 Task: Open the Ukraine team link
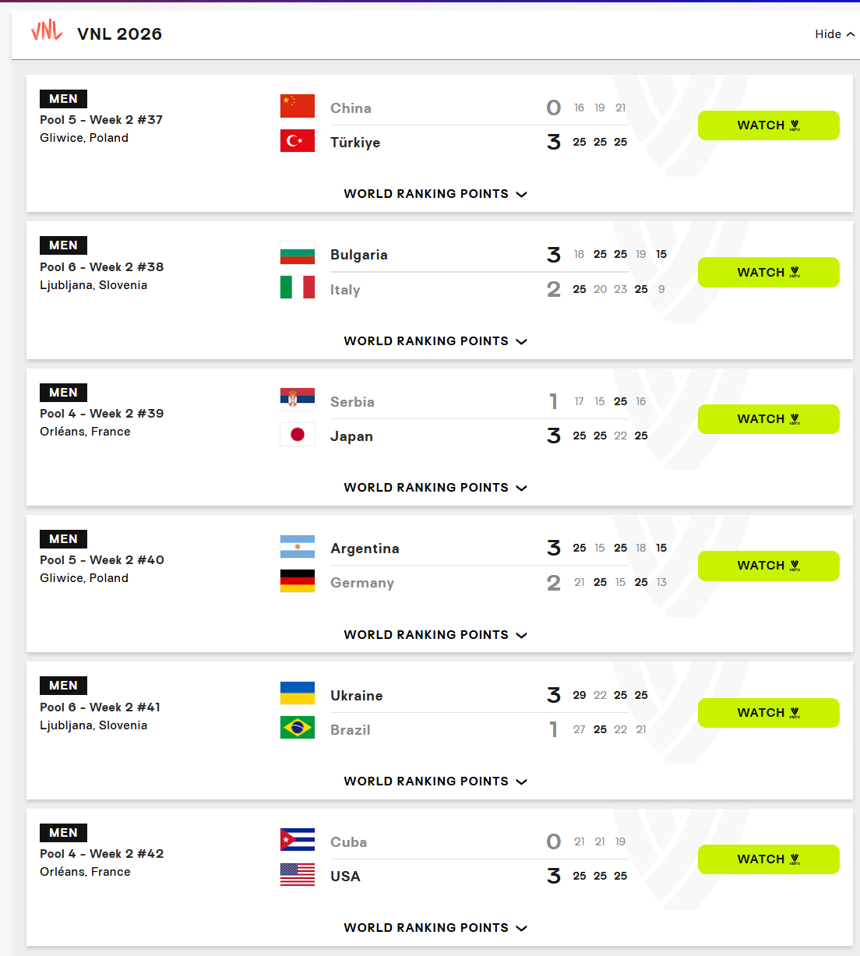(357, 696)
